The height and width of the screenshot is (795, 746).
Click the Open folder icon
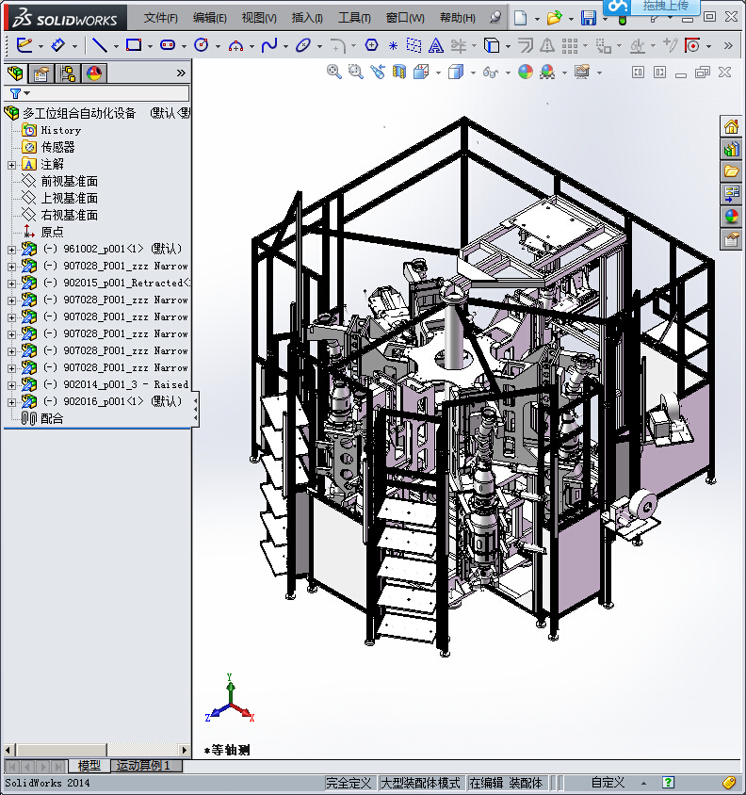pos(554,18)
